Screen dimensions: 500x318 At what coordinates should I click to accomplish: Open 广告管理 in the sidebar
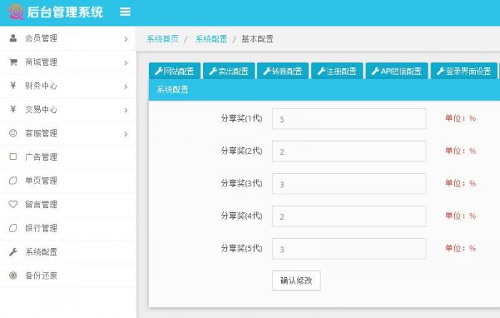[41, 157]
